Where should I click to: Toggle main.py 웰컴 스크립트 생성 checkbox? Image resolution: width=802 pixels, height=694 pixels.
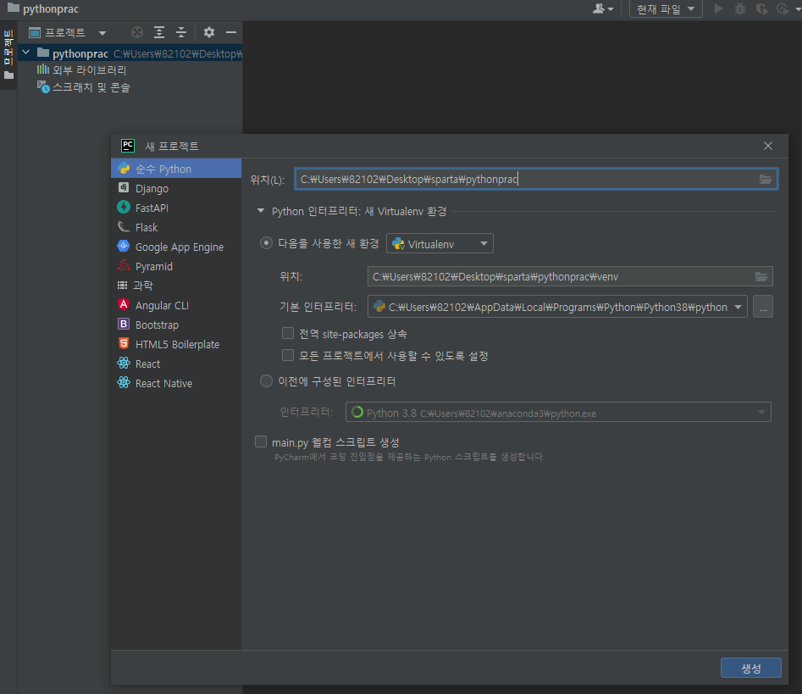261,441
